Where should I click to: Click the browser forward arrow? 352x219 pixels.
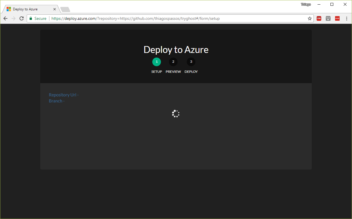(14, 18)
